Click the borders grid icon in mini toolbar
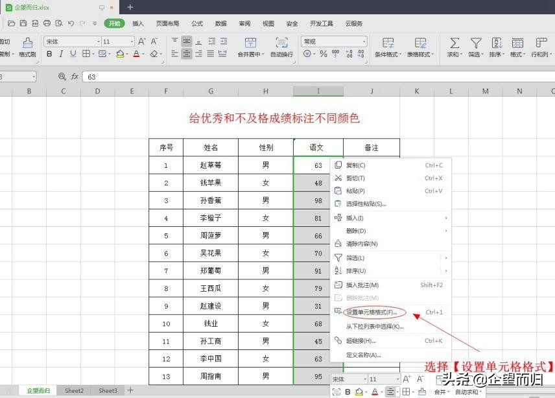The image size is (555, 398). tap(406, 392)
